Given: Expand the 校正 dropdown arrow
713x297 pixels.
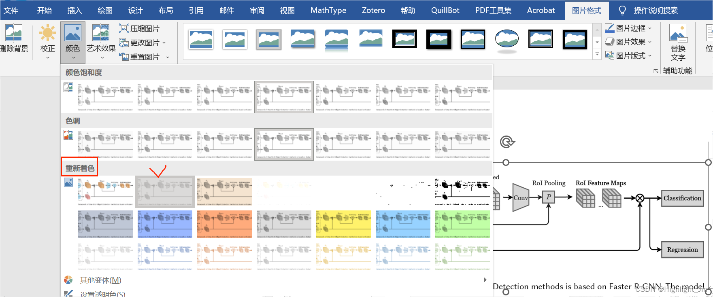Looking at the screenshot, I should coord(47,58).
